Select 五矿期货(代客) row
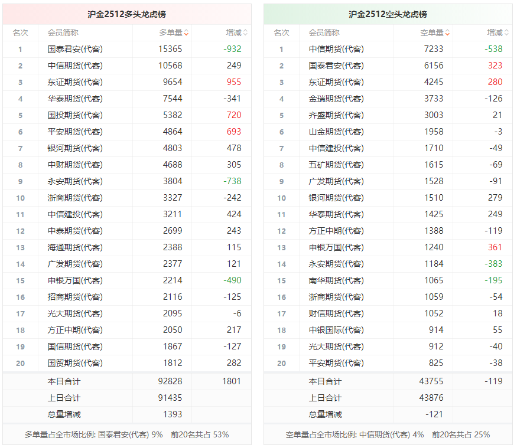517x448 pixels. point(388,165)
